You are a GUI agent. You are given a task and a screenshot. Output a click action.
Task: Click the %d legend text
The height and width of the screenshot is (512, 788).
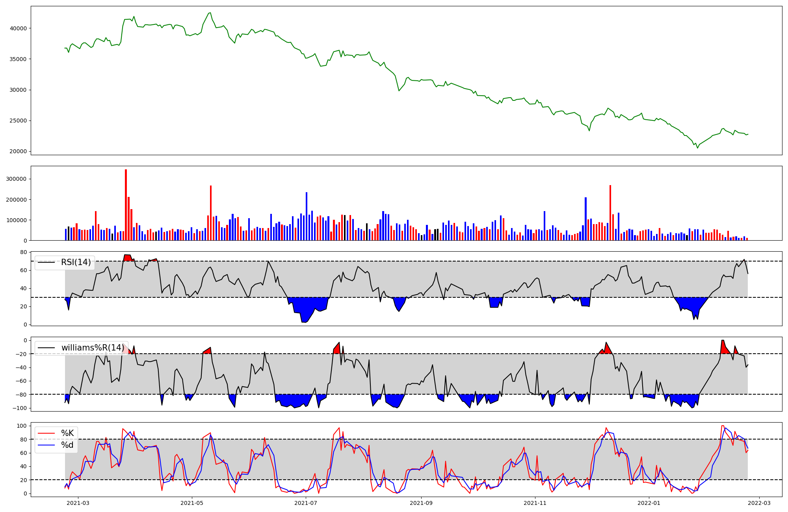coord(67,445)
